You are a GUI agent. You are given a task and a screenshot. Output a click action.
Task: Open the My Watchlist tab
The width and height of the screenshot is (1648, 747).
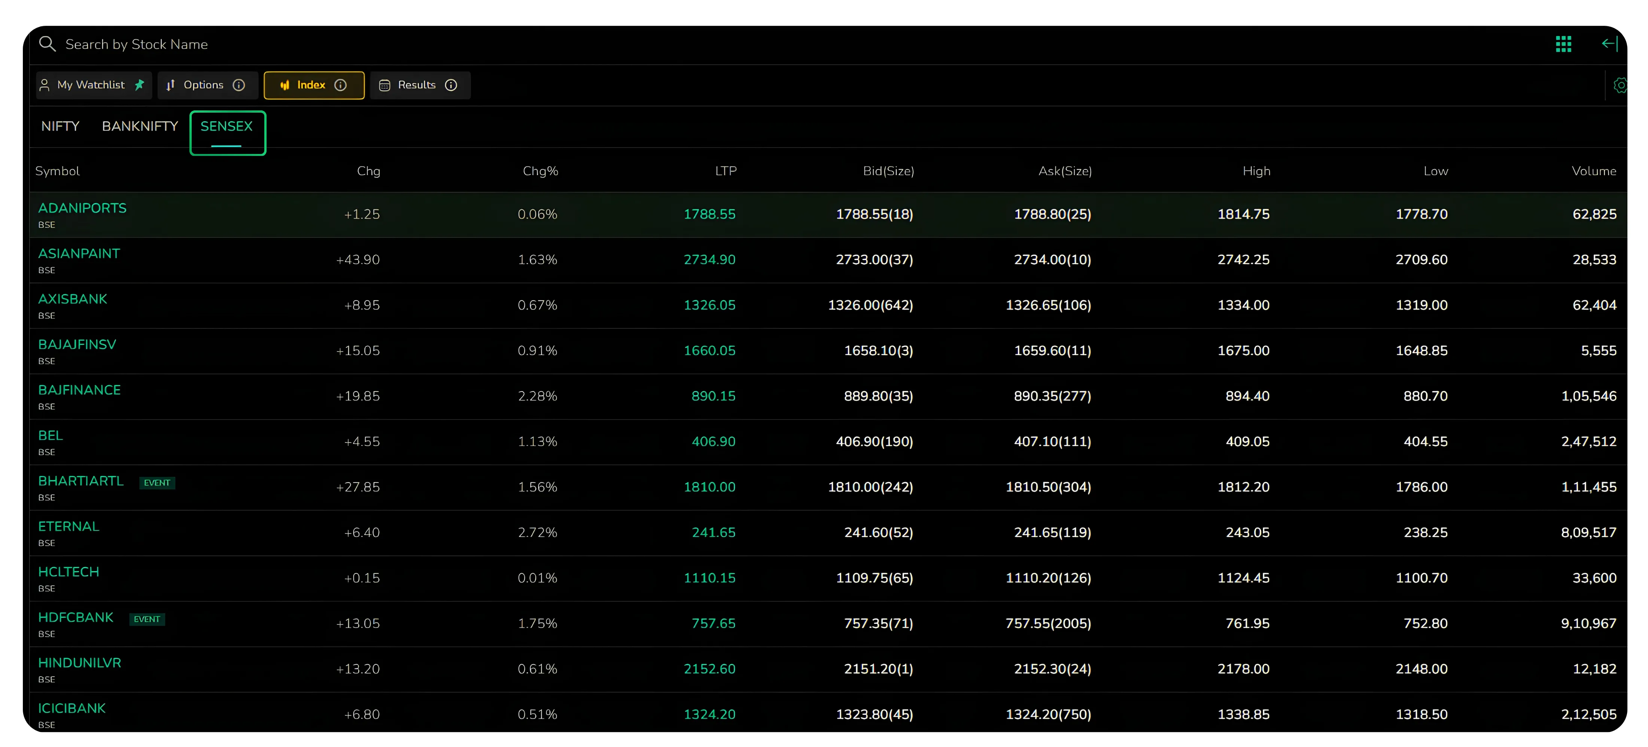coord(94,85)
